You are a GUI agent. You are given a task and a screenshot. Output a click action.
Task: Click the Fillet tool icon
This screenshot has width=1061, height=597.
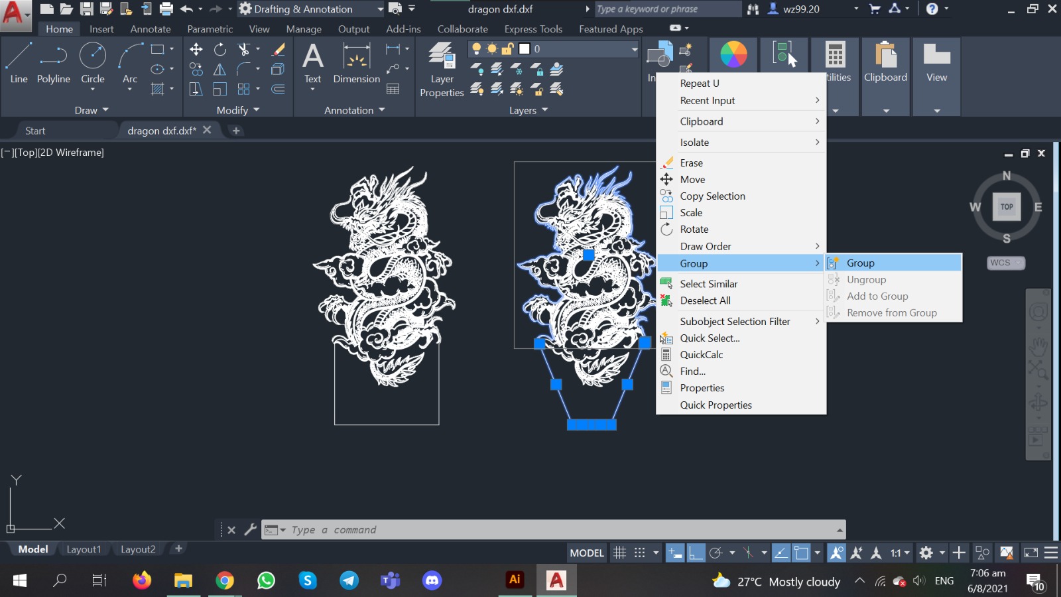pos(244,69)
